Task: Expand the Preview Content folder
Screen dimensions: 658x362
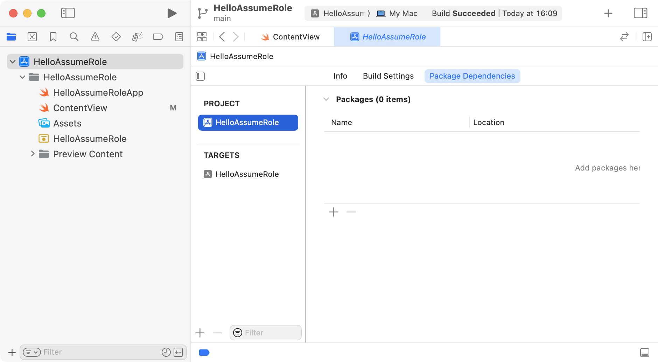Action: 33,154
